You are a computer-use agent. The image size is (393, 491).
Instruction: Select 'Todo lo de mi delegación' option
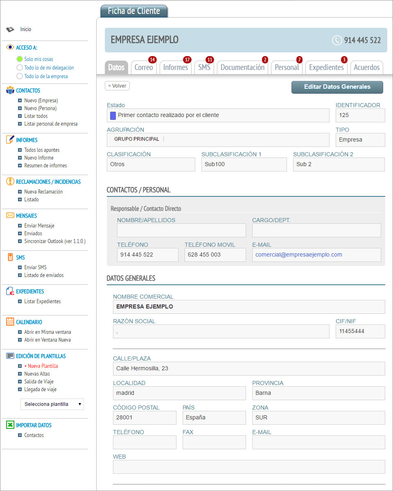click(20, 68)
